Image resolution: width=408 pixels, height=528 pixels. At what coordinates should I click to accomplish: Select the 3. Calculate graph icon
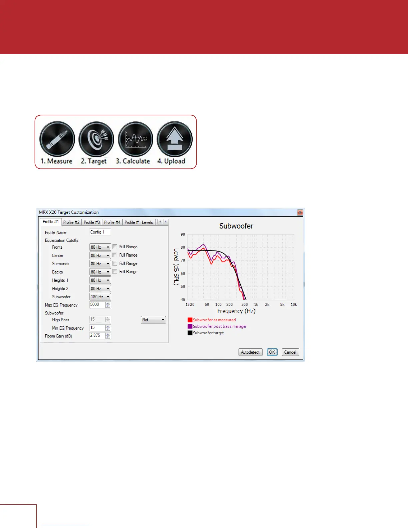click(135, 139)
